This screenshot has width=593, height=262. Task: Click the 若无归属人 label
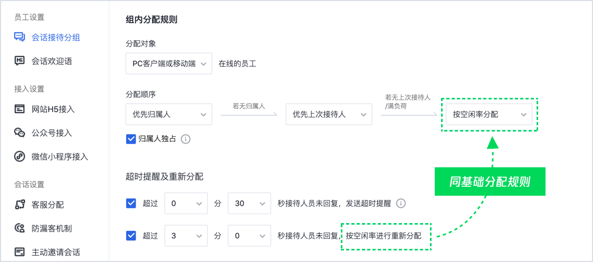(248, 106)
